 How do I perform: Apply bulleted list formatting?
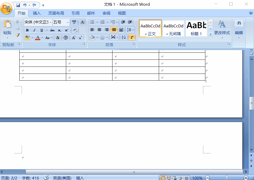coord(92,22)
